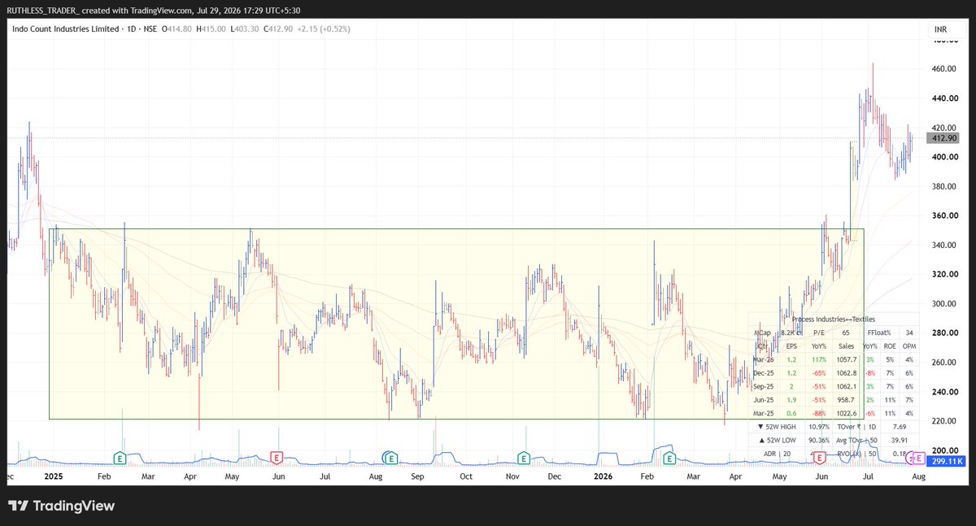976x526 pixels.
Task: Click the Mar-25 quarter row label
Action: pos(764,414)
